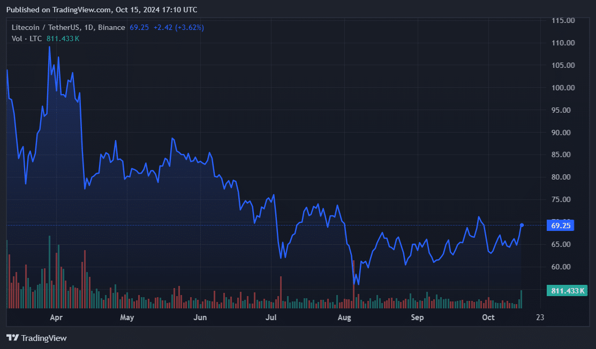
Task: Click the 23 date label on the time axis
Action: (540, 317)
